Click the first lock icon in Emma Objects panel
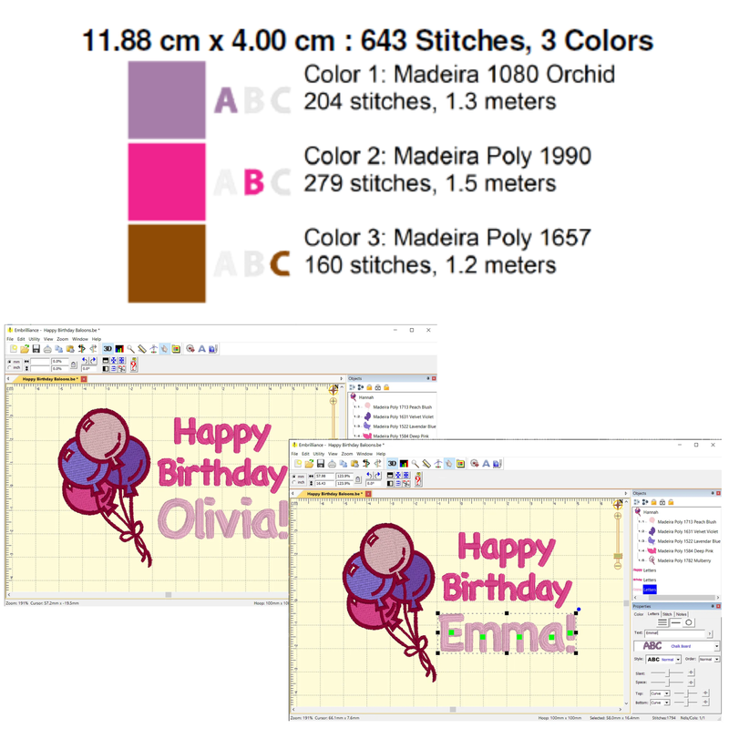This screenshot has height=729, width=729. [654, 502]
